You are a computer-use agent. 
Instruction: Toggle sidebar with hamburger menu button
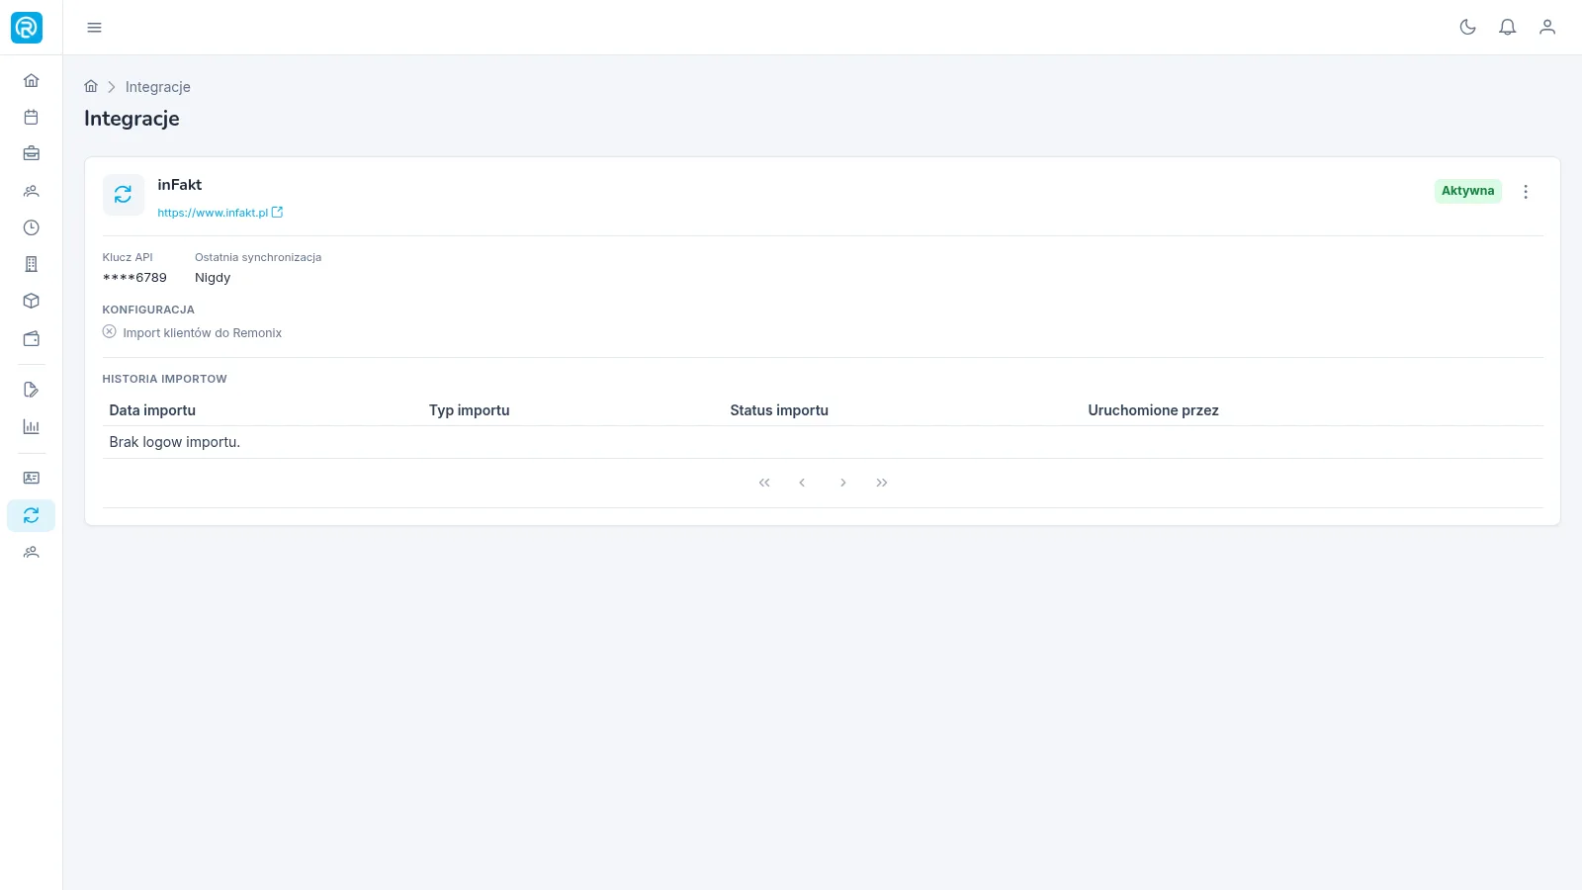tap(94, 28)
